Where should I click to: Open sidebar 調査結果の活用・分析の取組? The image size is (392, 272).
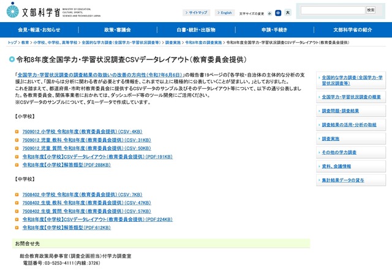(x=351, y=125)
